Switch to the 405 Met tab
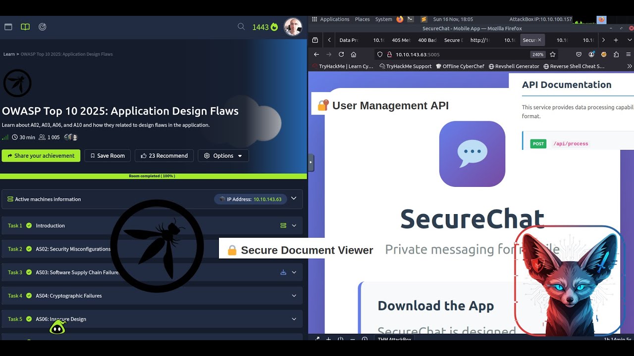The width and height of the screenshot is (634, 356). pos(401,40)
